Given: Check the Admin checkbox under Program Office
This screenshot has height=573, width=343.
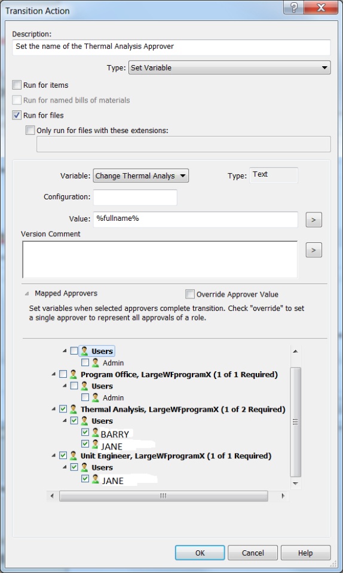Looking at the screenshot, I should tap(85, 398).
